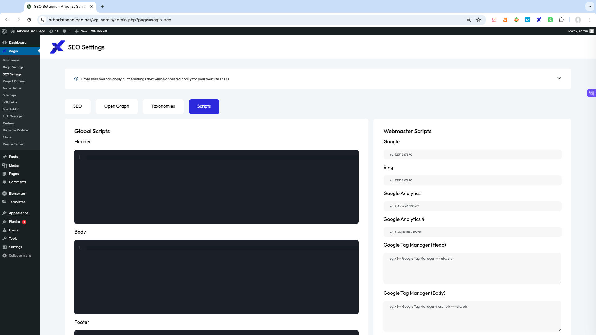Image resolution: width=596 pixels, height=335 pixels.
Task: Open Rescue Center
Action: (13, 144)
